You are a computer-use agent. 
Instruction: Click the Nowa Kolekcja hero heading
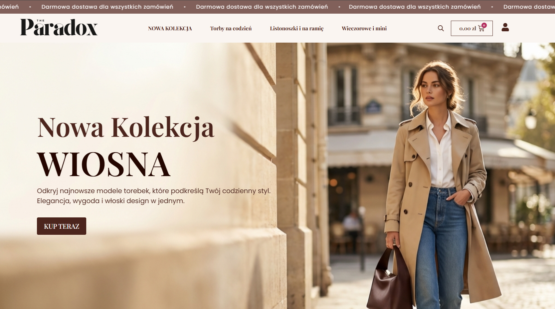(x=126, y=128)
